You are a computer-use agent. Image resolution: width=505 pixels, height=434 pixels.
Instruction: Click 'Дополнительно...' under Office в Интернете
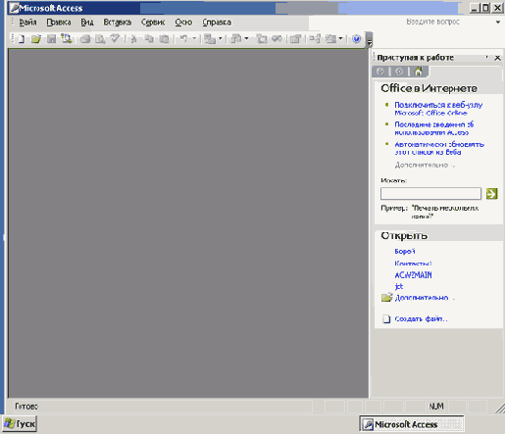click(425, 165)
